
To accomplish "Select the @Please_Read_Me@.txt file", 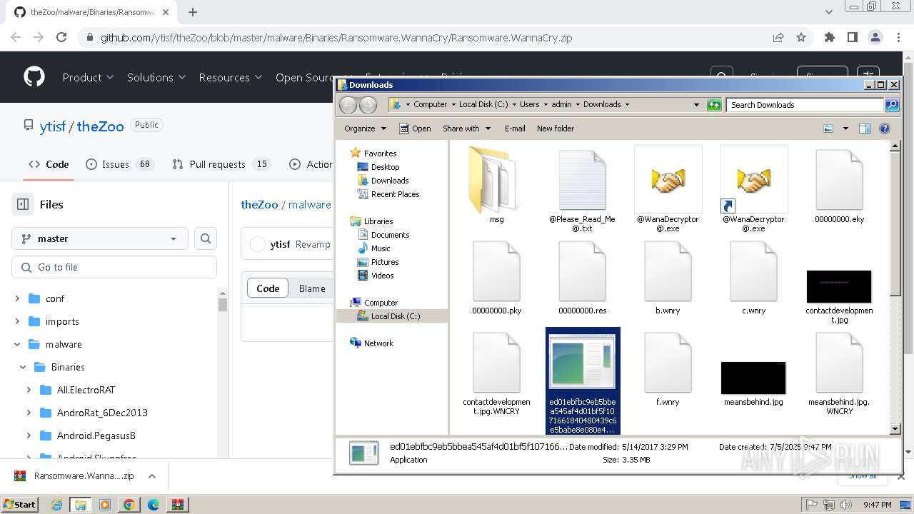I will [582, 181].
